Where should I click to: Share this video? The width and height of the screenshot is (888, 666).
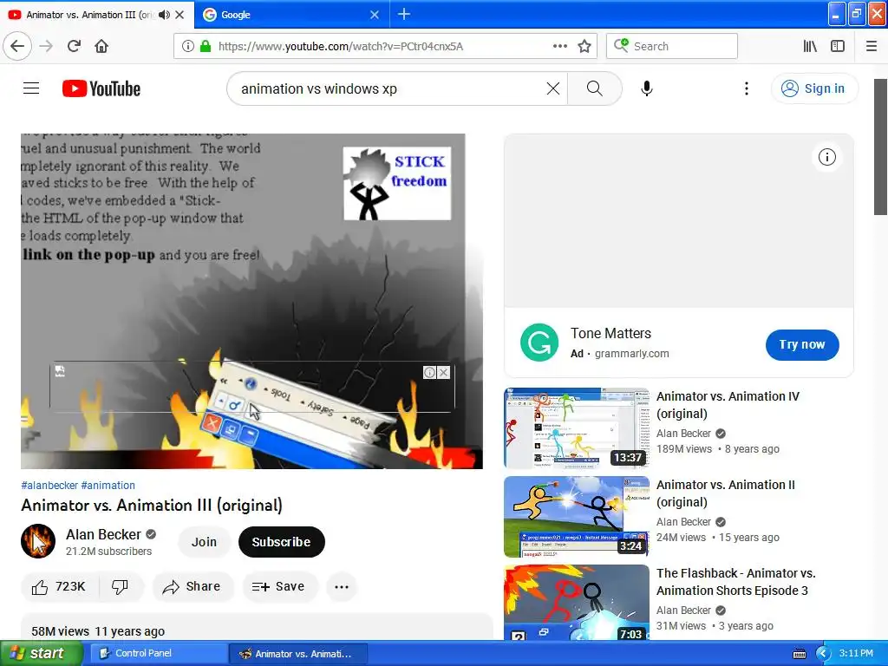(192, 587)
